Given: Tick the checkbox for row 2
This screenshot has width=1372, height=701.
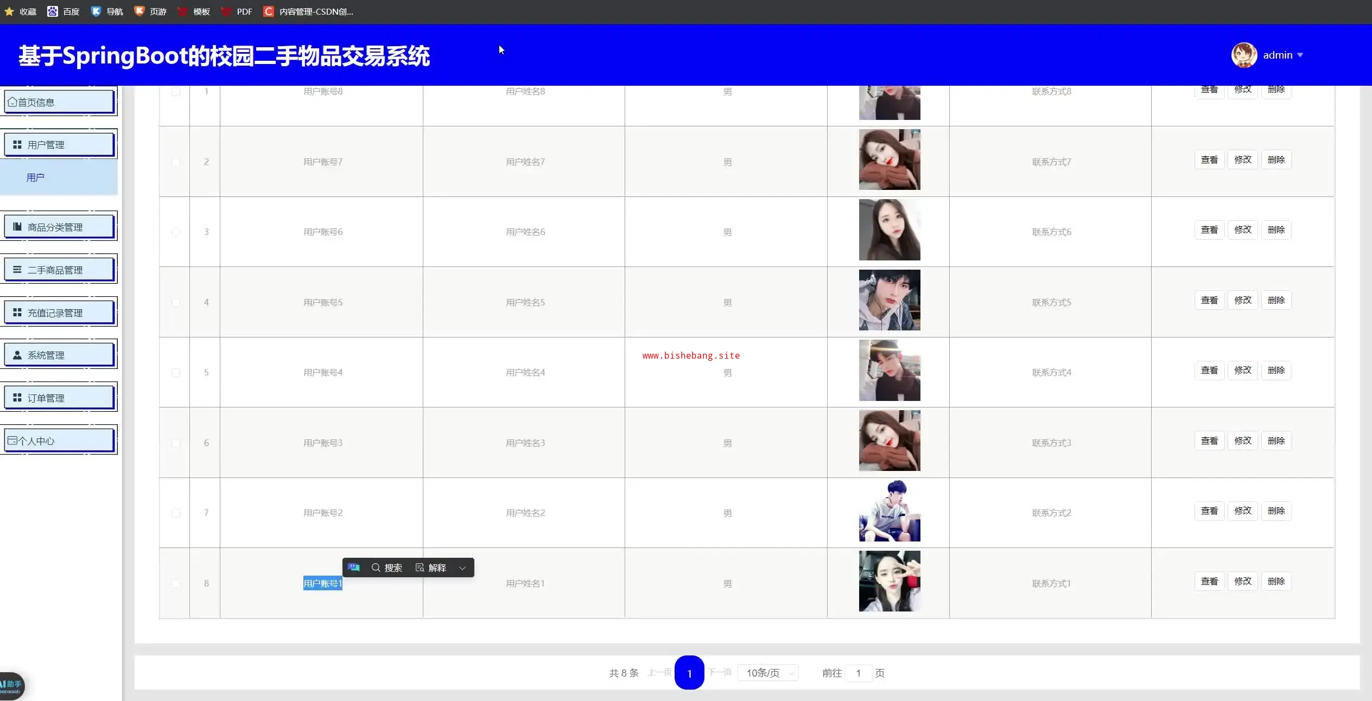Looking at the screenshot, I should pyautogui.click(x=175, y=162).
